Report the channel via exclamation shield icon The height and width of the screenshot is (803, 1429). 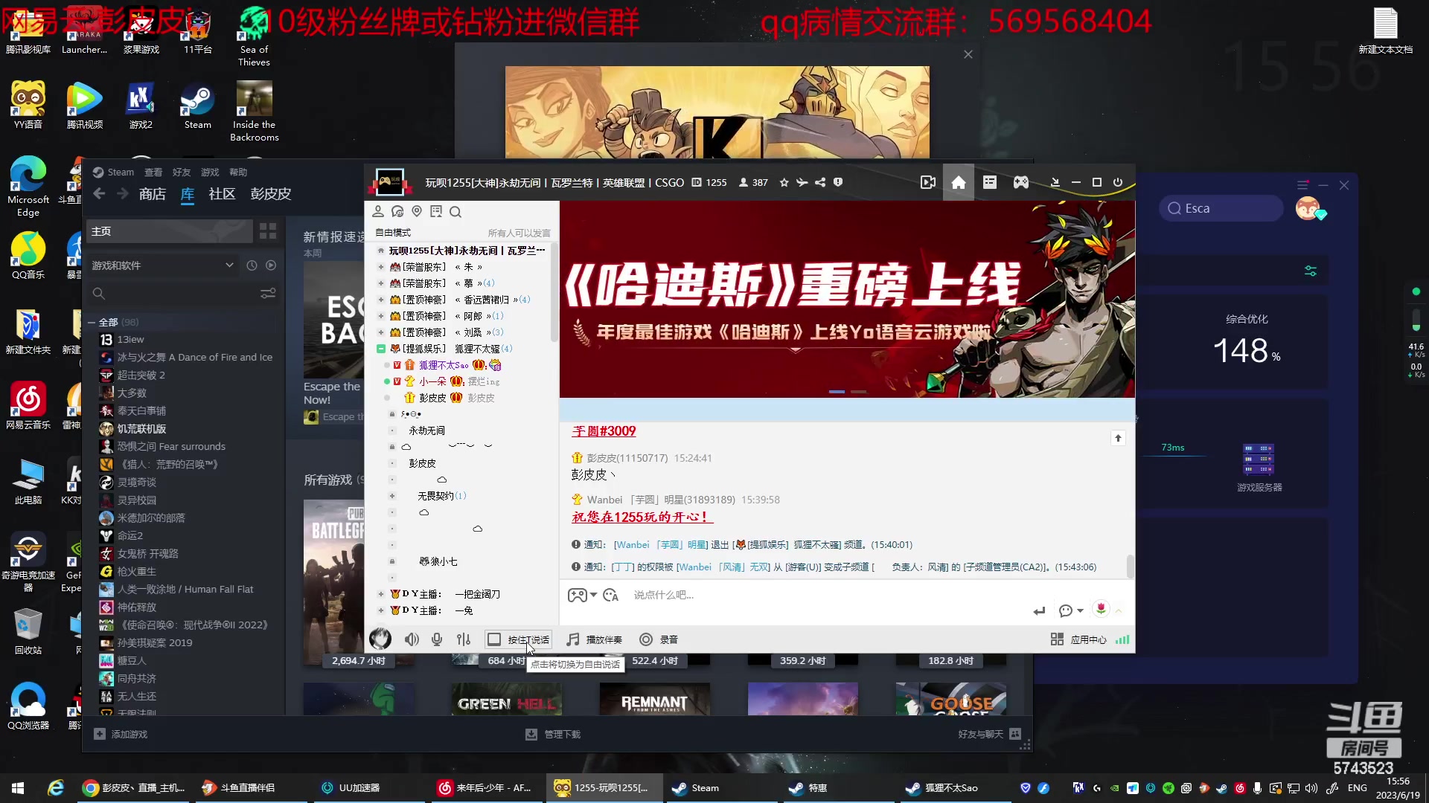(x=838, y=183)
